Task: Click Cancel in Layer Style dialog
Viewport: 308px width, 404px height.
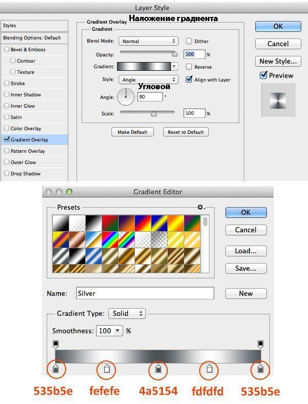Action: (278, 44)
